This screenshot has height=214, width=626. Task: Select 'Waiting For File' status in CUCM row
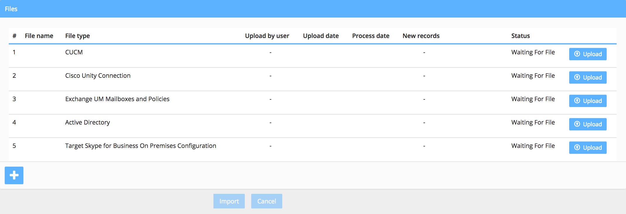click(x=533, y=52)
